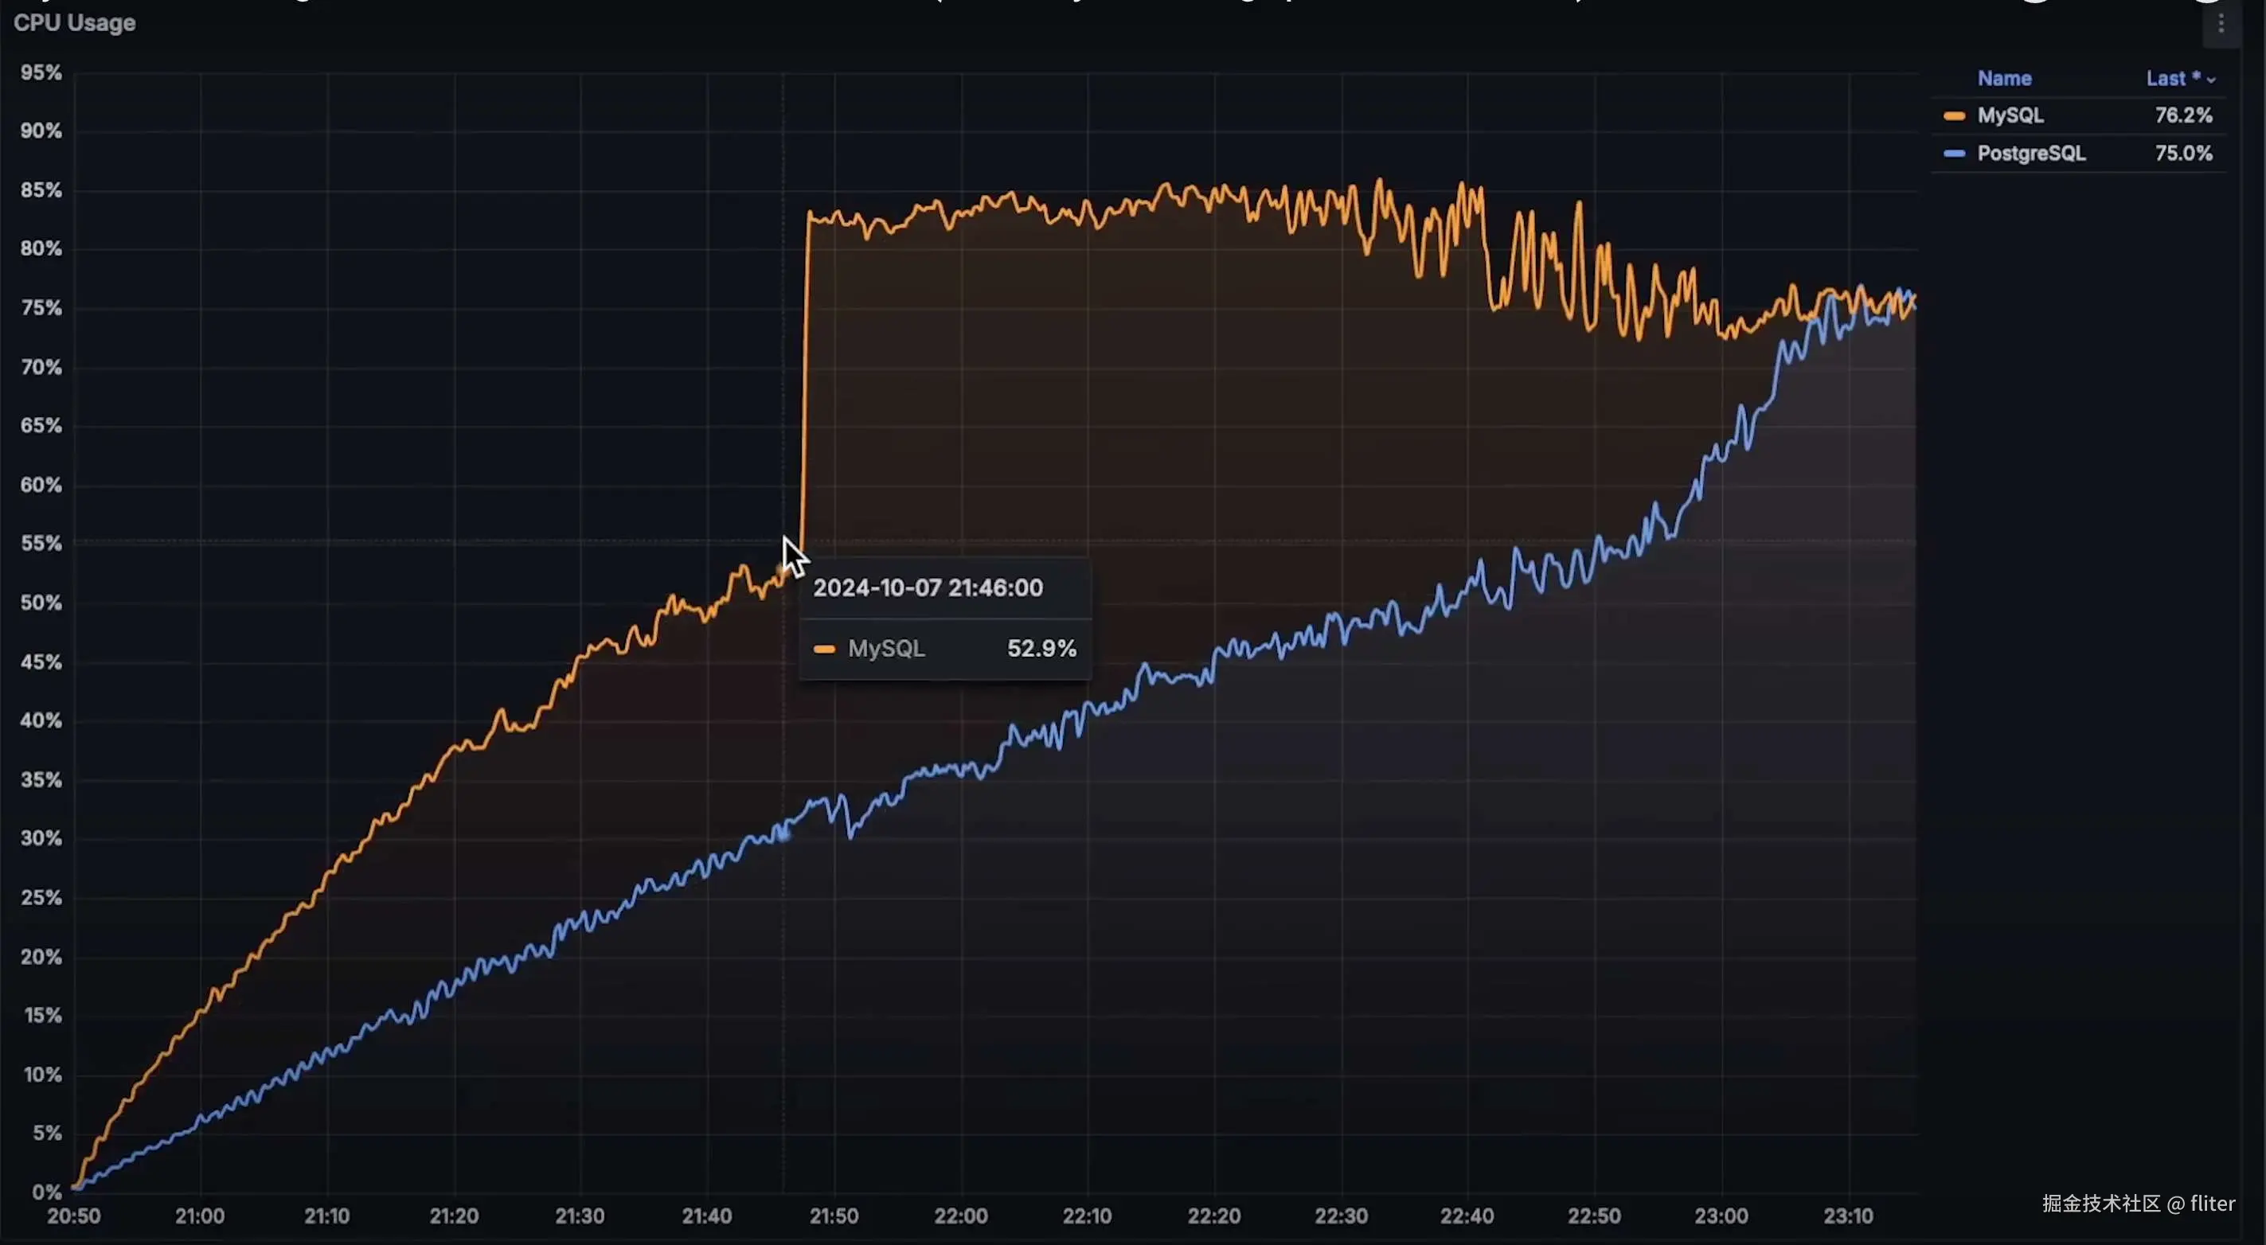Sort legend by Name column header

(2004, 78)
